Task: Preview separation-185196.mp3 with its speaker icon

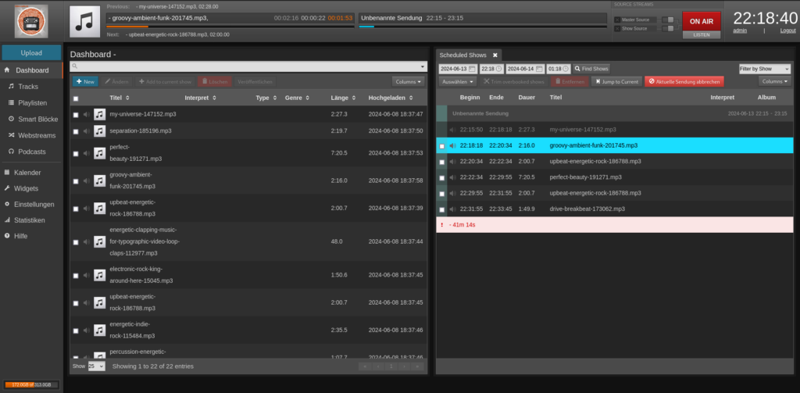Action: [x=87, y=131]
